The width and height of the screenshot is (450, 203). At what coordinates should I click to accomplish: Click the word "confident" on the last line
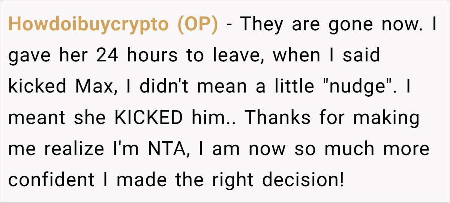pyautogui.click(x=51, y=180)
